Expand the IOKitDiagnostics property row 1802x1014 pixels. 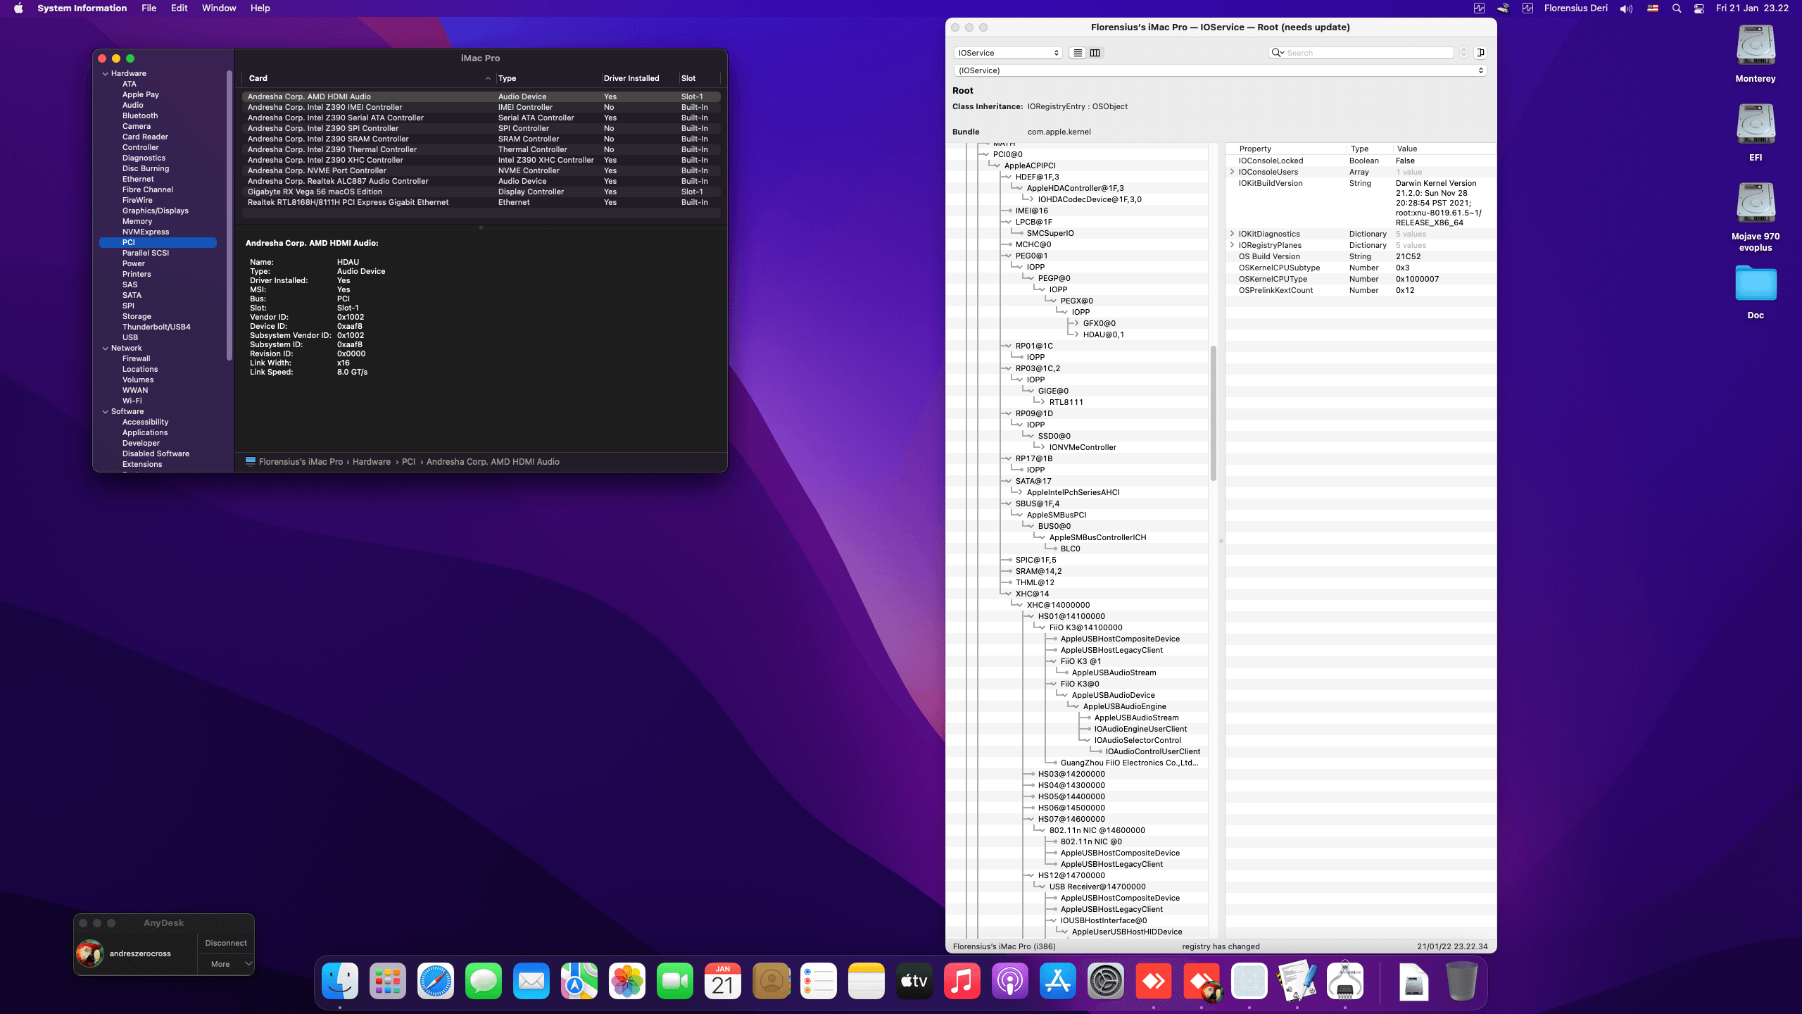[x=1232, y=234]
